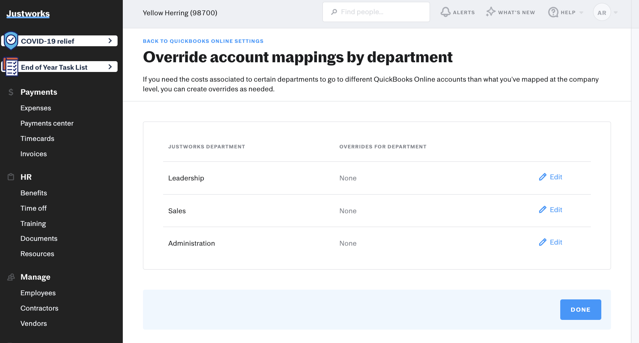Viewport: 639px width, 343px height.
Task: Open Training section
Action: coord(33,224)
